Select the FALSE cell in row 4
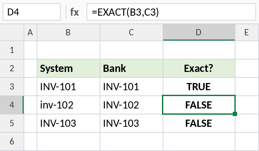The image size is (259, 151). click(199, 105)
